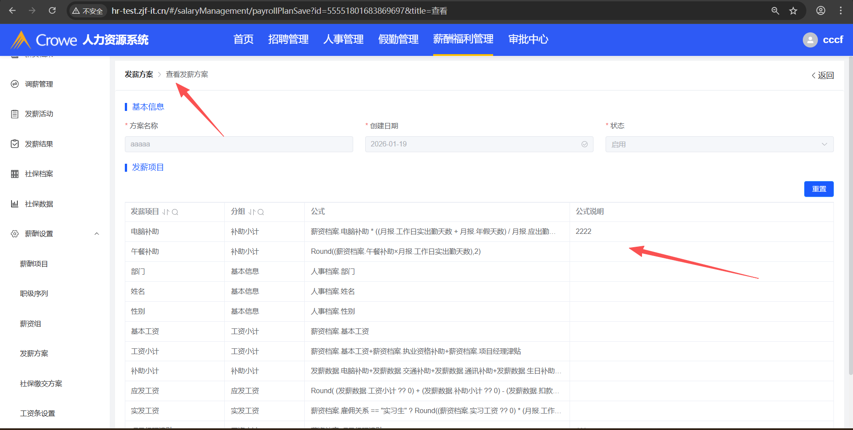Screen dimensions: 853x430
Task: Open the 审批中心 top navigation tab
Action: coord(528,39)
